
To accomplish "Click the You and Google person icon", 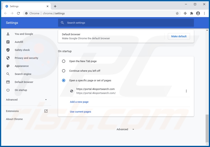I will [x=8, y=34].
